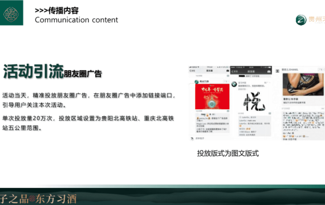Click the brand text 贵州 at top right
Viewport: 325px width, 205px height.
coord(316,19)
